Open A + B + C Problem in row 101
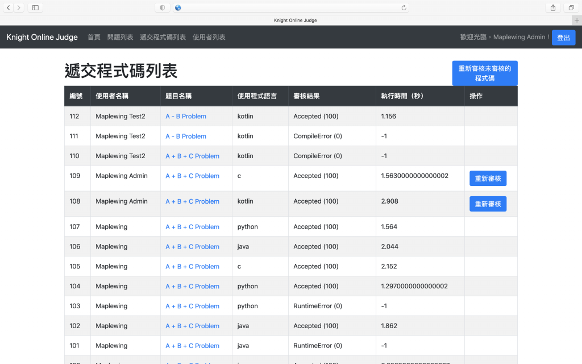Viewport: 582px width, 364px height. pyautogui.click(x=192, y=346)
